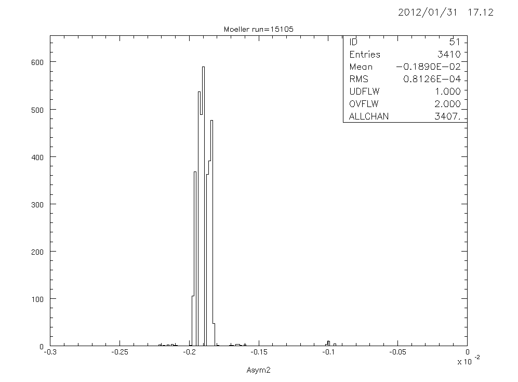Click the y-axis tick label '600'

point(37,63)
